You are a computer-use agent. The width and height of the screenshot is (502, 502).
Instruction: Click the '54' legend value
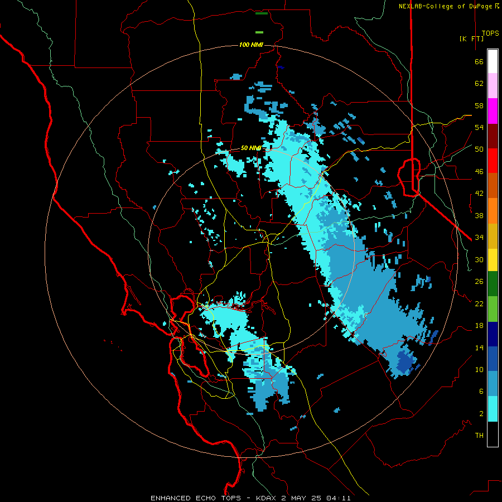479,127
